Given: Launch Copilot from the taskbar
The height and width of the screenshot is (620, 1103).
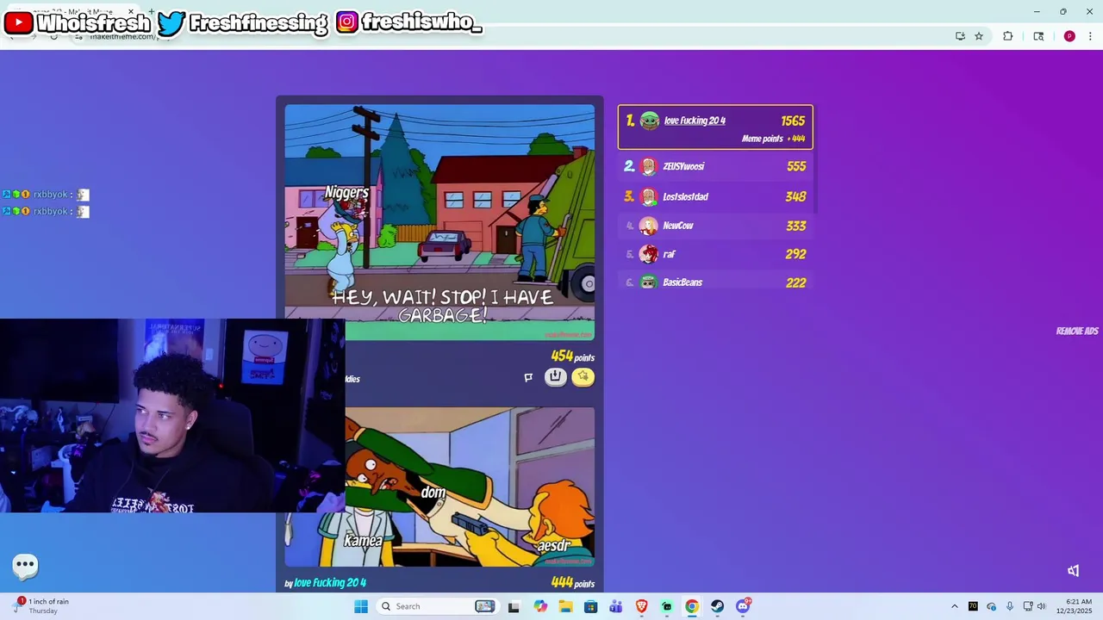Looking at the screenshot, I should (540, 606).
